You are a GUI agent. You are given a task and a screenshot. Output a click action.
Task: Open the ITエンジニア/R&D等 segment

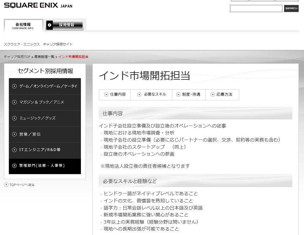[45, 150]
